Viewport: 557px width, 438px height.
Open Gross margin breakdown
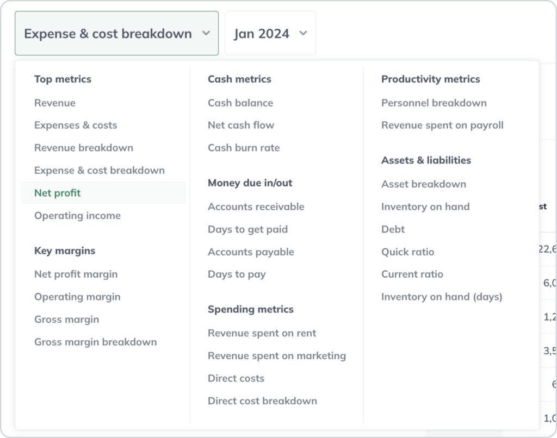95,342
